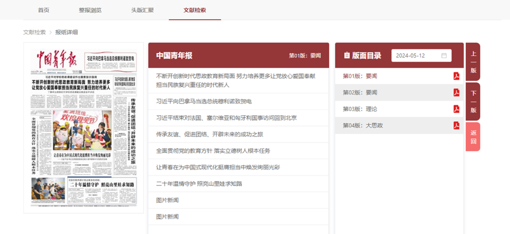Open article 全面贯彻党的教育方针
The width and height of the screenshot is (510, 234).
click(239, 151)
